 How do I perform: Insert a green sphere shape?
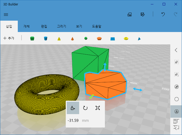(x=86, y=38)
